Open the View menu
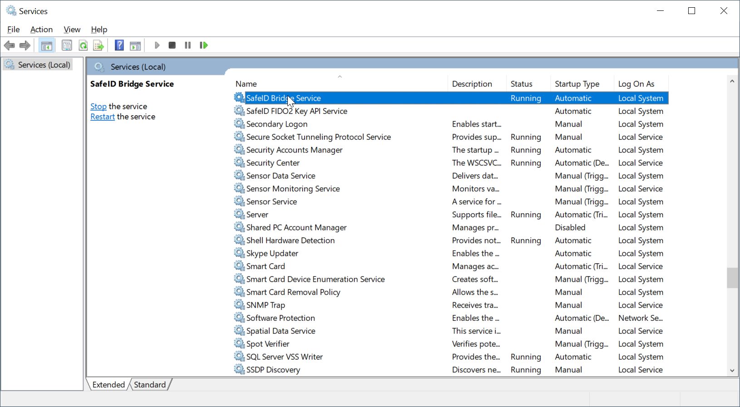The image size is (740, 407). pos(72,29)
